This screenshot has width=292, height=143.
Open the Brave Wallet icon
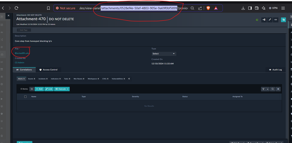click(x=257, y=8)
